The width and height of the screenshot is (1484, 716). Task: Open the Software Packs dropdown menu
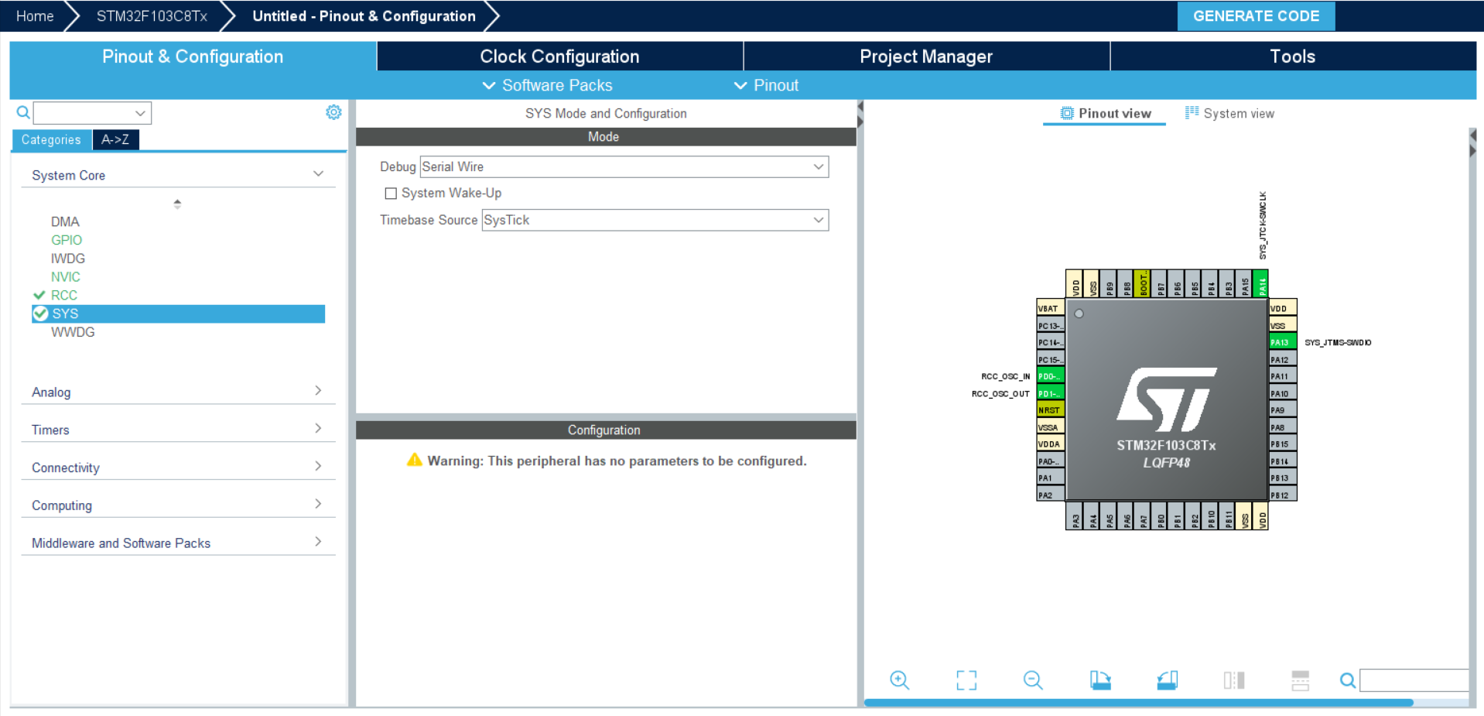(547, 85)
